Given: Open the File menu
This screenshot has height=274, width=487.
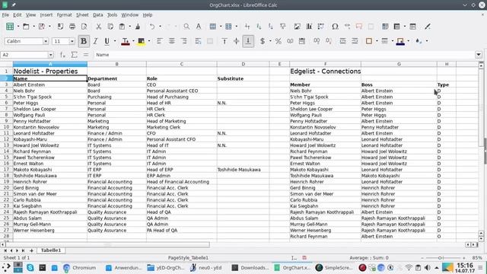Looking at the screenshot, I should point(5,15).
